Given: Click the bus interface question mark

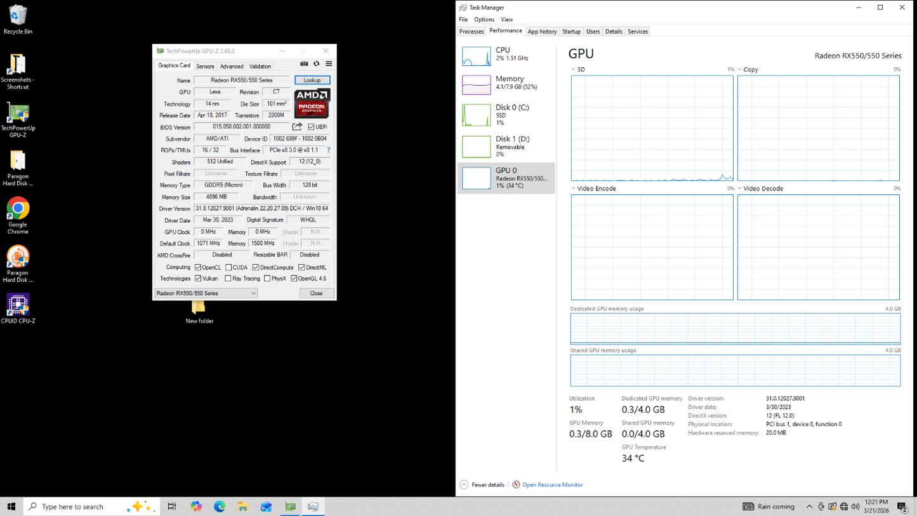Looking at the screenshot, I should pyautogui.click(x=328, y=150).
